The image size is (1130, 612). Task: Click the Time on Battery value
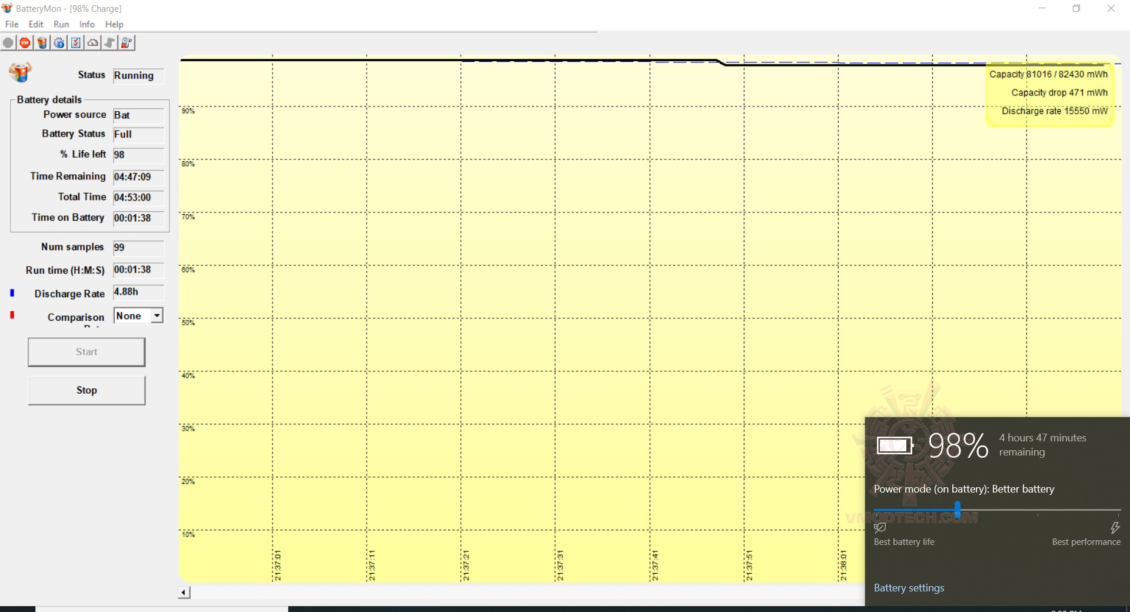point(138,218)
